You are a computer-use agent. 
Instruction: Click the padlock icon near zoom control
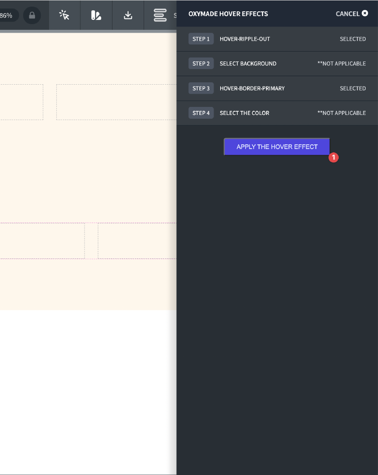click(32, 15)
